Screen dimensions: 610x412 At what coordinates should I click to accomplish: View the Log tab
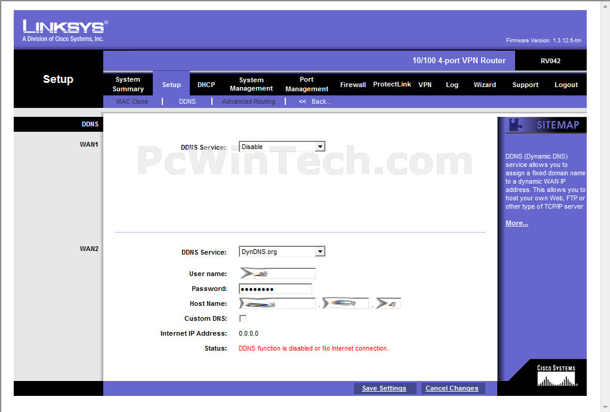452,84
